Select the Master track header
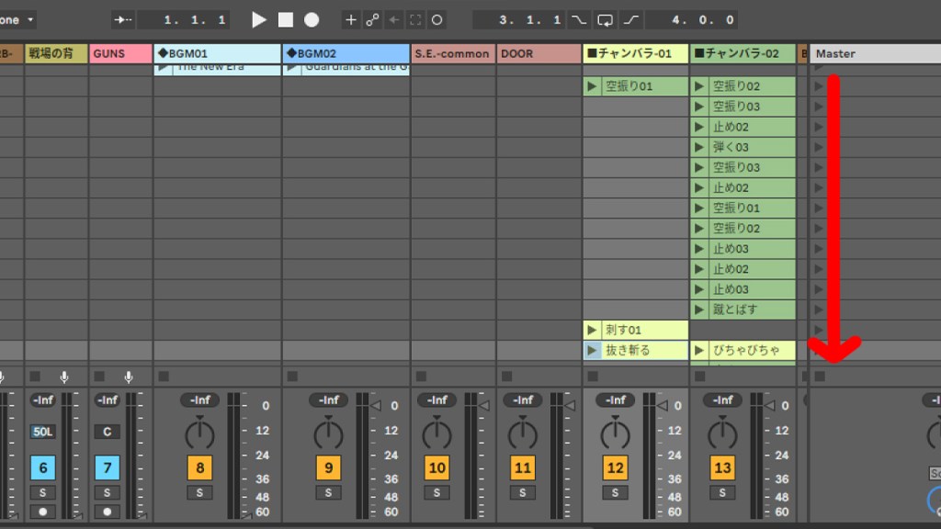Screen dimensions: 941x529 coord(873,53)
